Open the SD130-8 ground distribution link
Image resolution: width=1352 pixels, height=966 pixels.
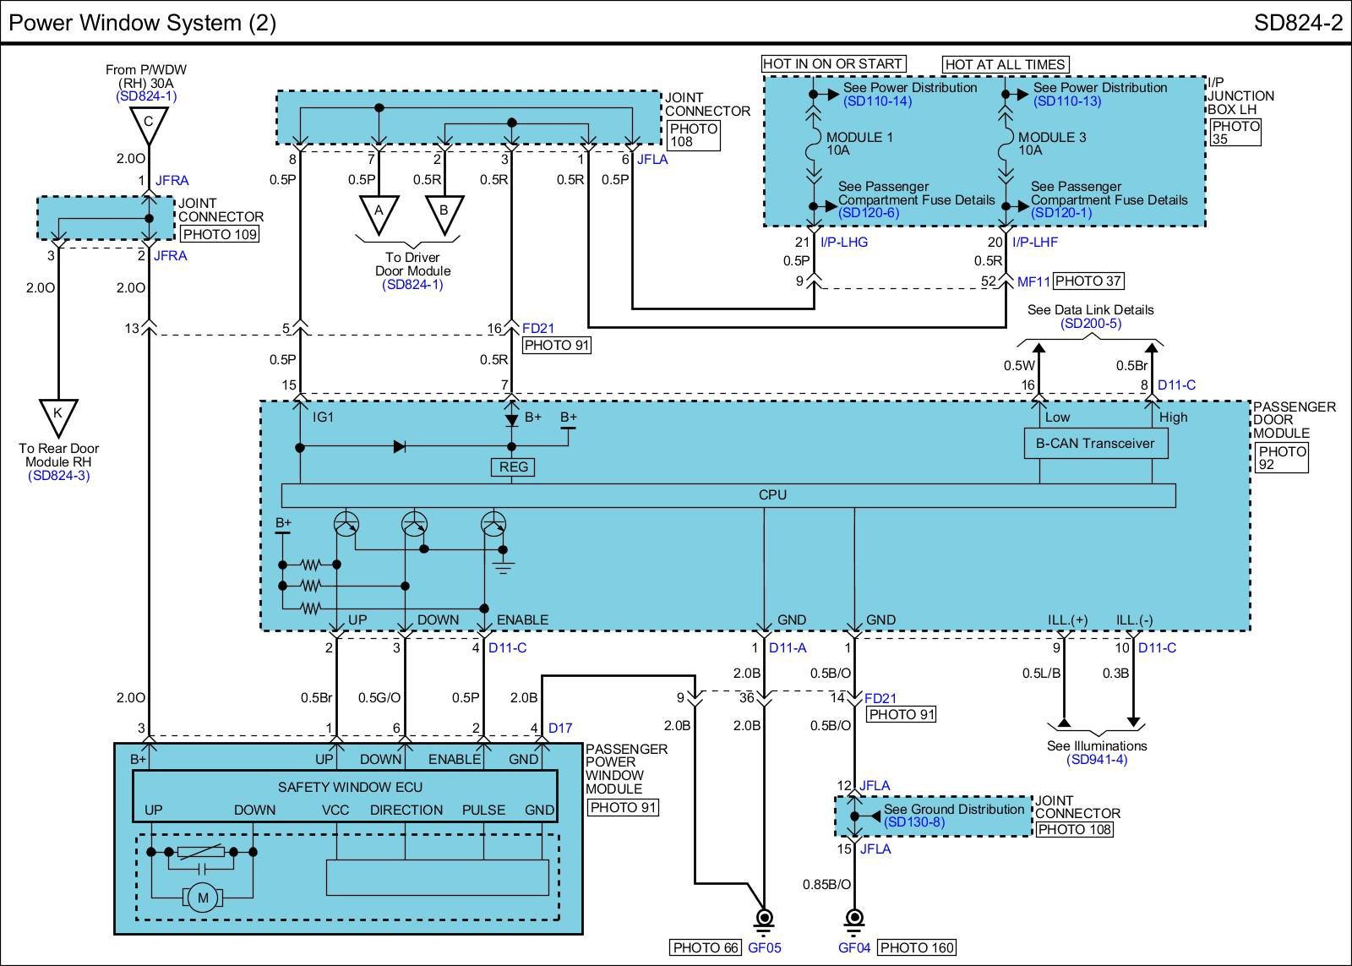point(914,822)
